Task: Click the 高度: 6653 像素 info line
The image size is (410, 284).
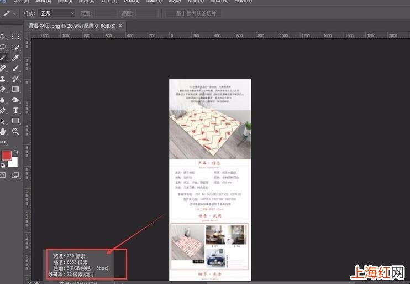Action: (70, 262)
